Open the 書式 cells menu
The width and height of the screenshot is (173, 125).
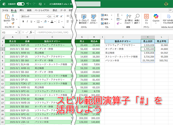[x=105, y=23]
